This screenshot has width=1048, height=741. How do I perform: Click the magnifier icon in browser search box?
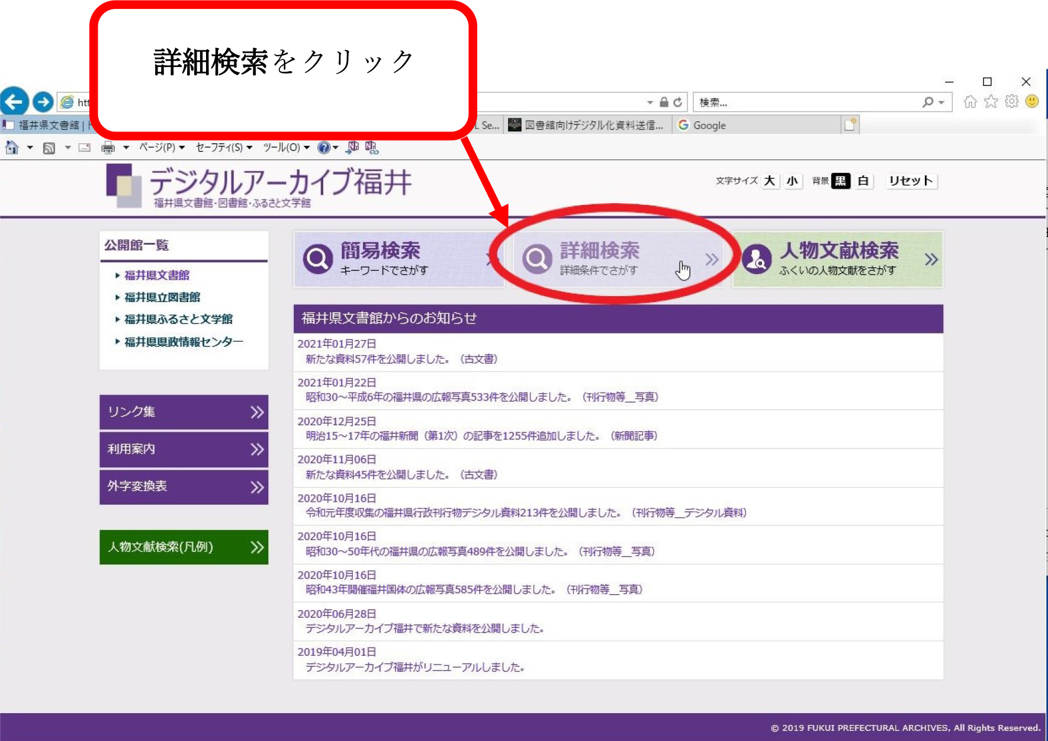928,102
